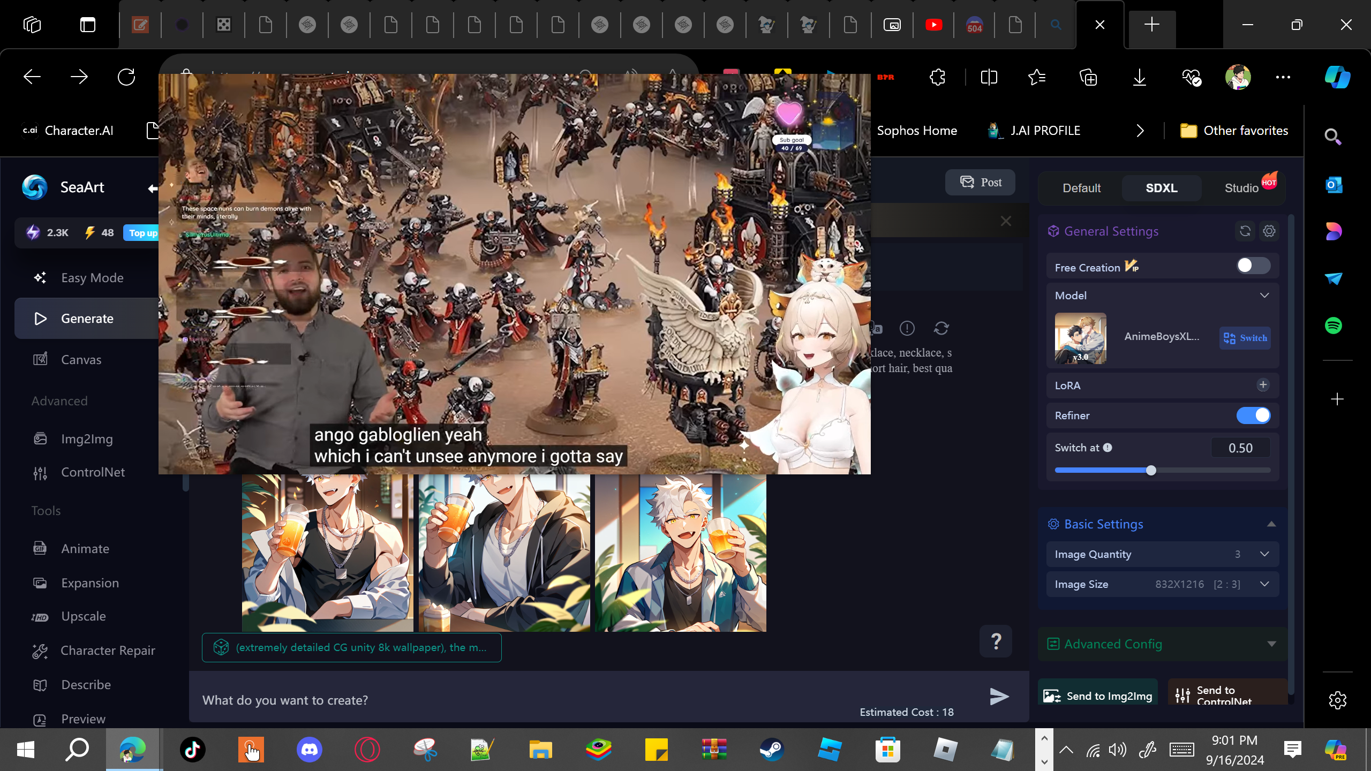Open General Settings gear icon

point(1269,231)
